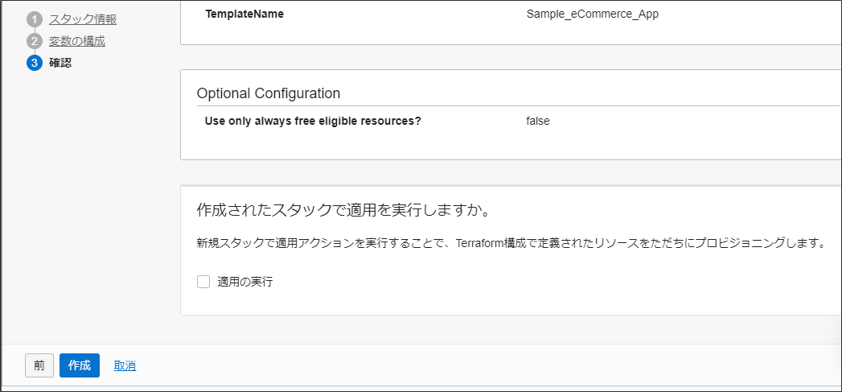Click the 作成されたスタックで適用を実行しますか heading

point(343,210)
